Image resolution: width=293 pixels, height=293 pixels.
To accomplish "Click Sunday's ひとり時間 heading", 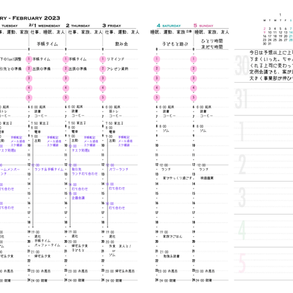I will click(212, 41).
